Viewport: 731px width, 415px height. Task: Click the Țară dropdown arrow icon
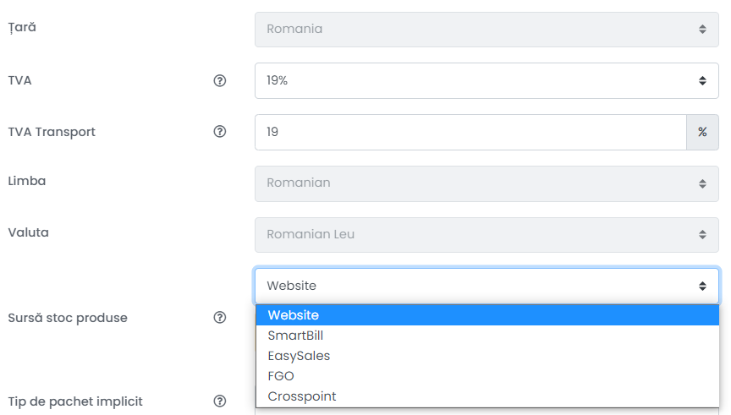[x=702, y=30]
